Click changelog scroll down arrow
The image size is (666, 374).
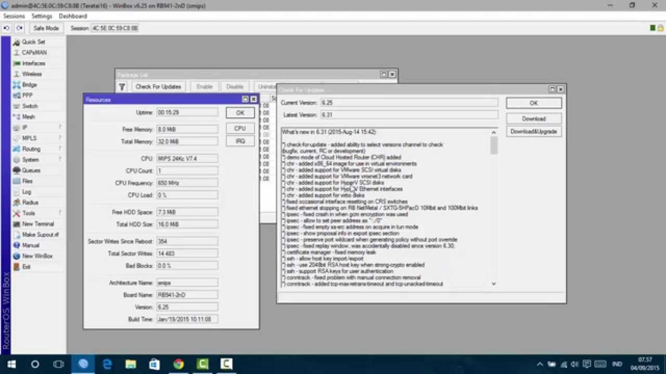point(494,284)
